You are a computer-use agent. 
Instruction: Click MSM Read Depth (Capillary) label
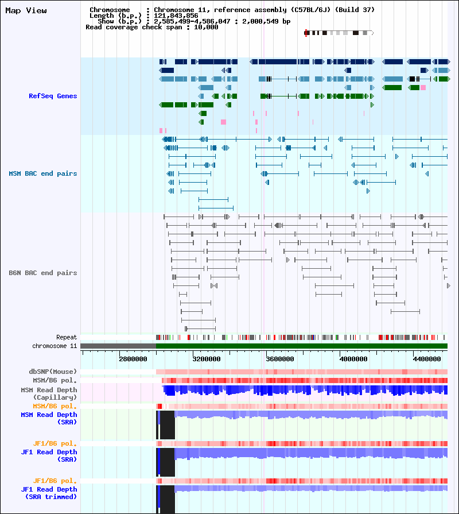(49, 394)
